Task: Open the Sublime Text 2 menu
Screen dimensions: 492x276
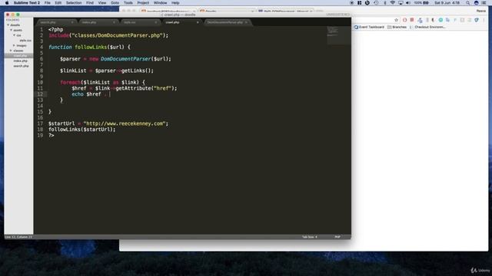Action: tap(27, 3)
